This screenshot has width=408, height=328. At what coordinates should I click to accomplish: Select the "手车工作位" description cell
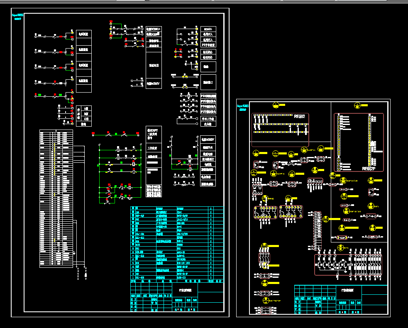point(208,119)
